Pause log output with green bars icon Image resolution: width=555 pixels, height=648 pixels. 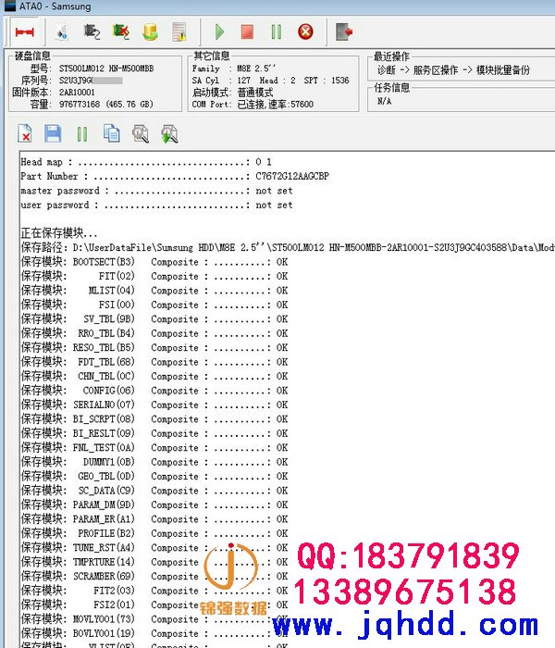point(82,134)
